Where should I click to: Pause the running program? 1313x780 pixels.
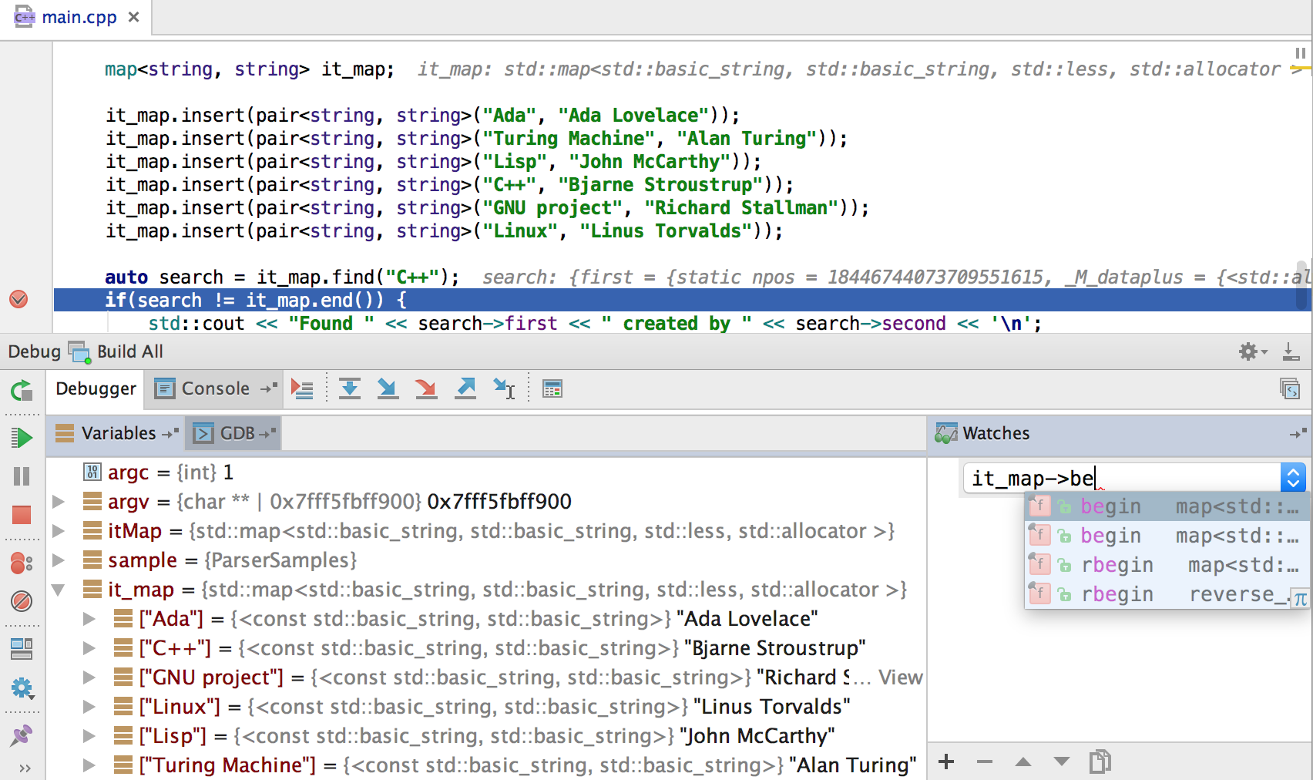(22, 476)
